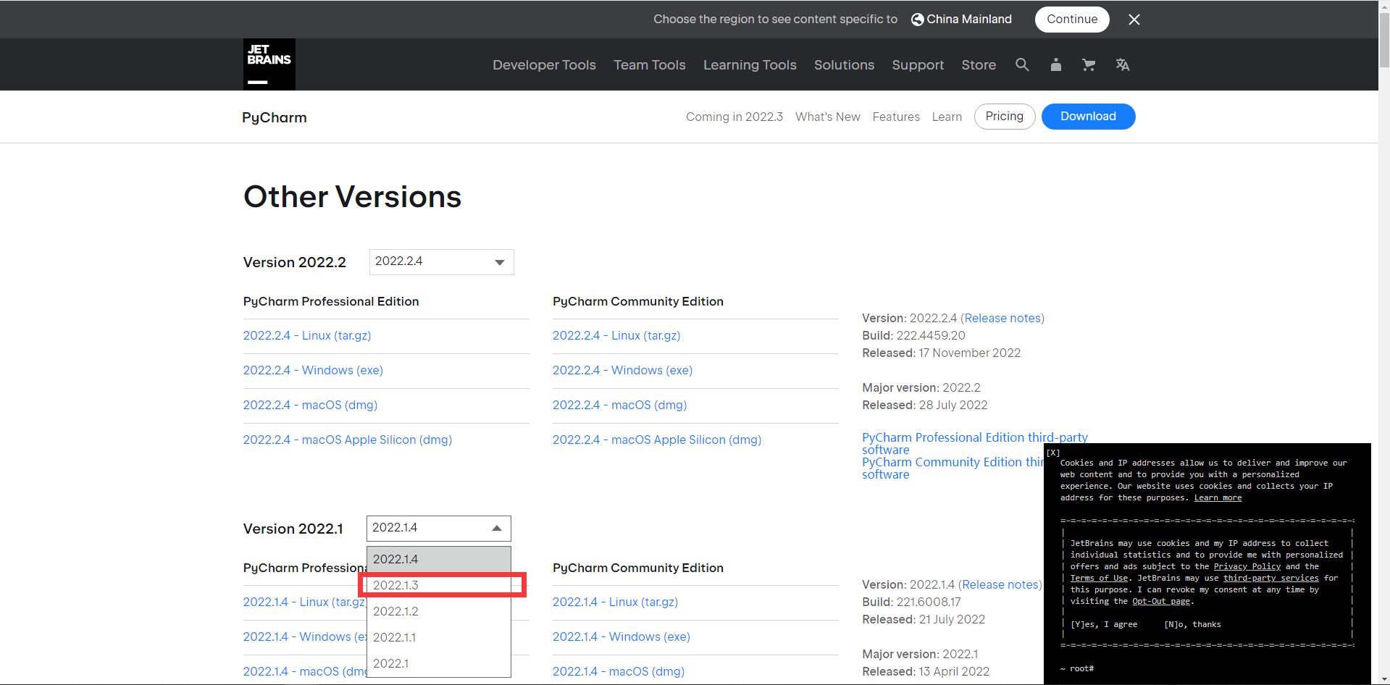1390x685 pixels.
Task: Open the shopping cart icon
Action: tap(1088, 64)
